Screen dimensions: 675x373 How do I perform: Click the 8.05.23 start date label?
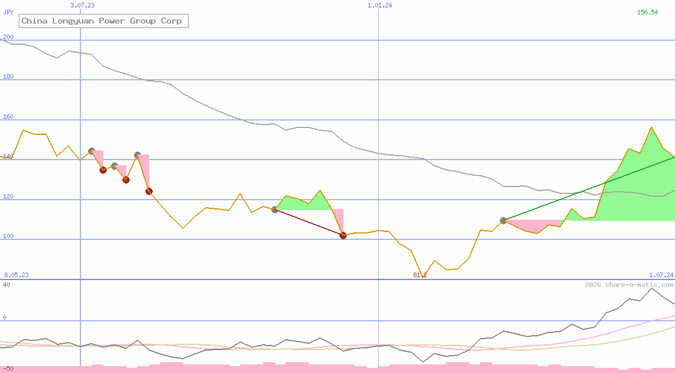tap(16, 275)
